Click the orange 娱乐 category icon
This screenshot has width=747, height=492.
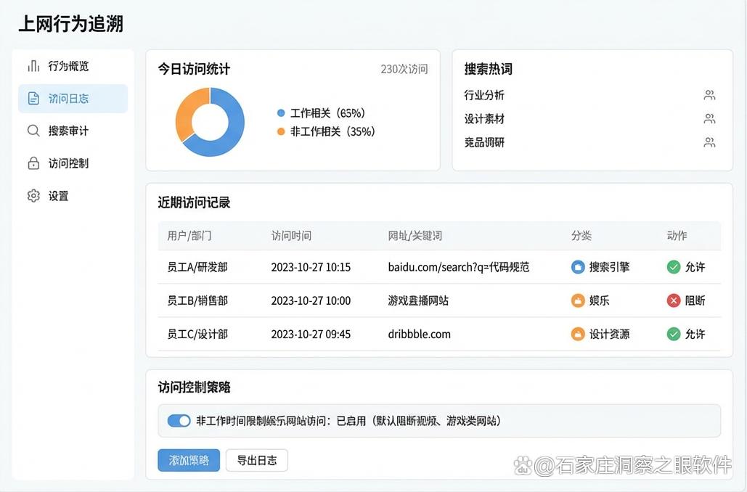[x=578, y=300]
